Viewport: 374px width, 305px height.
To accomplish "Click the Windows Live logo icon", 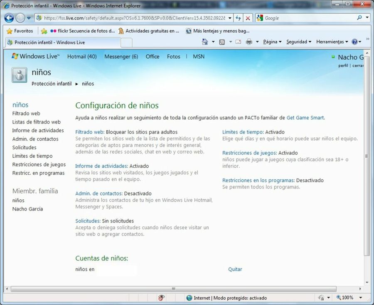I will 15,56.
